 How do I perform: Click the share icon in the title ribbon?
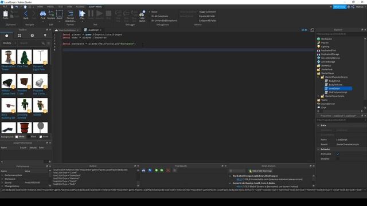pos(353,7)
